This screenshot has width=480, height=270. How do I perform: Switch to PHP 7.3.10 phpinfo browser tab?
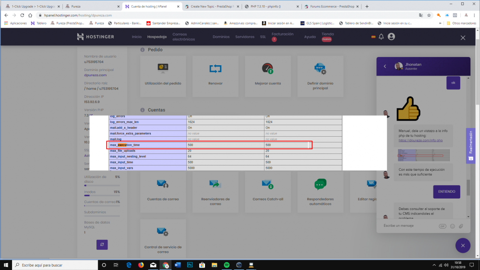coord(271,6)
